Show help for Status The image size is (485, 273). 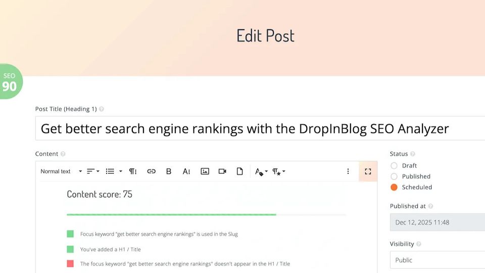click(x=413, y=154)
